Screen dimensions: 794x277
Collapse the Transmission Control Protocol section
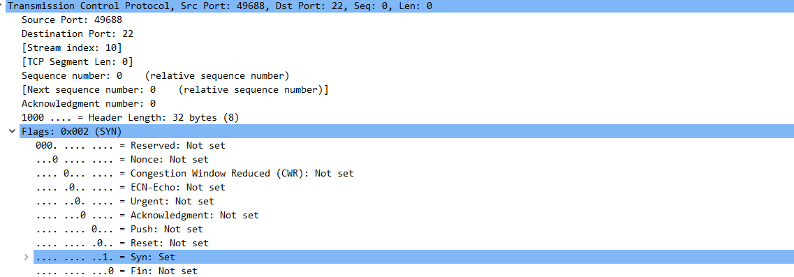coord(2,6)
